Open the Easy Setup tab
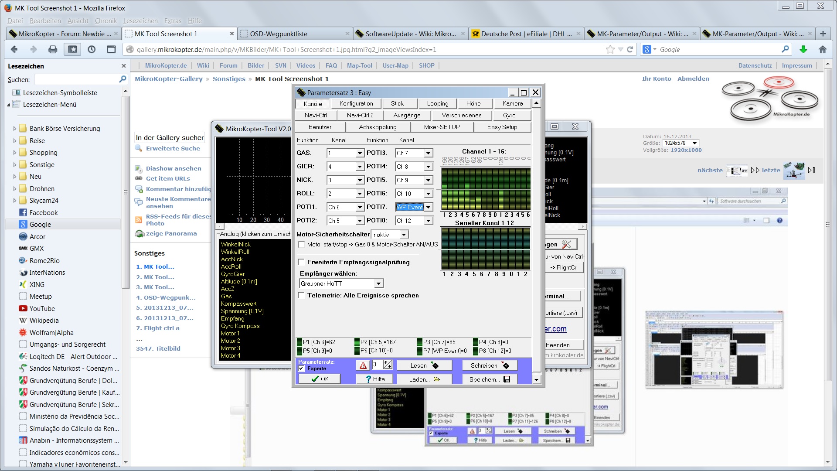The image size is (837, 471). (x=502, y=127)
